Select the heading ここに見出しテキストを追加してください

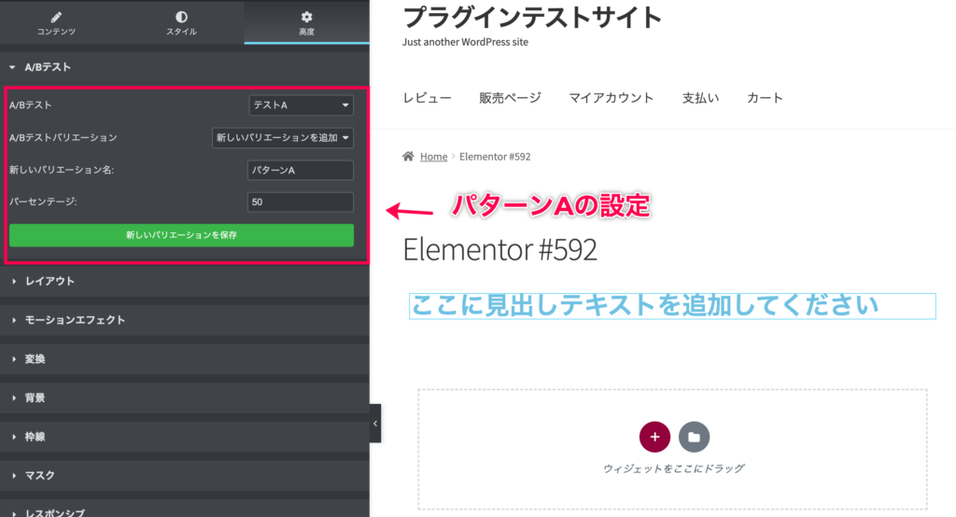click(672, 306)
